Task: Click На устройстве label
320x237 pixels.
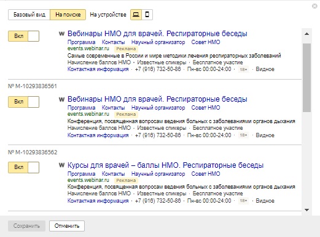Action: pos(108,15)
